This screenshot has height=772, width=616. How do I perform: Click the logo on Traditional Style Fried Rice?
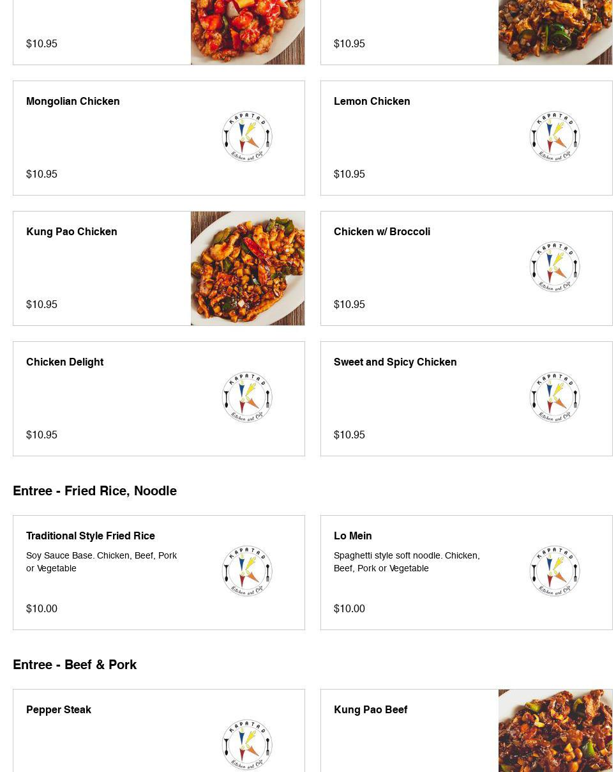[247, 571]
